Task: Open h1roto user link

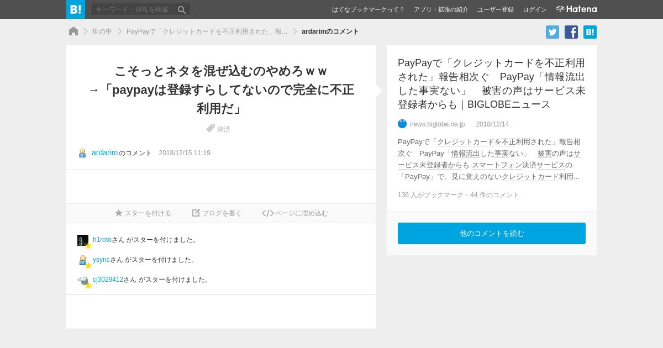Action: [x=102, y=240]
